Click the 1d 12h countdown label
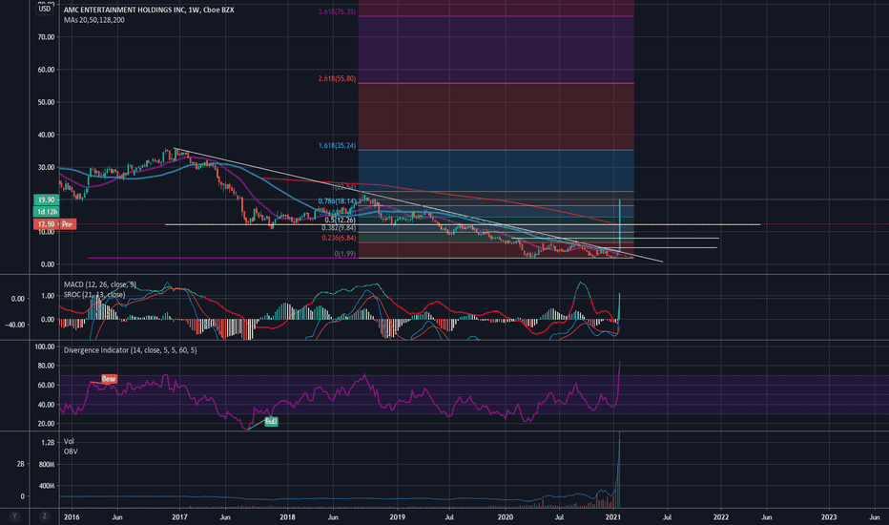This screenshot has height=525, width=889. [47, 212]
